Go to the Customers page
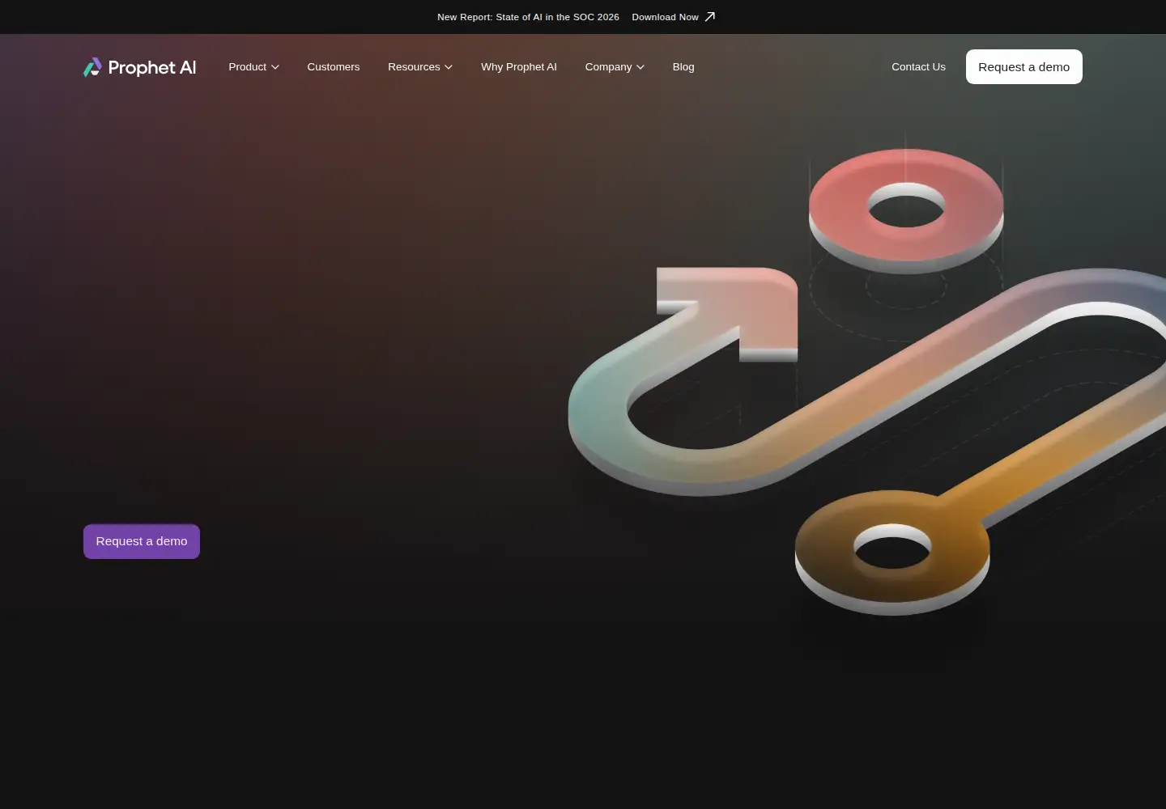 [334, 67]
